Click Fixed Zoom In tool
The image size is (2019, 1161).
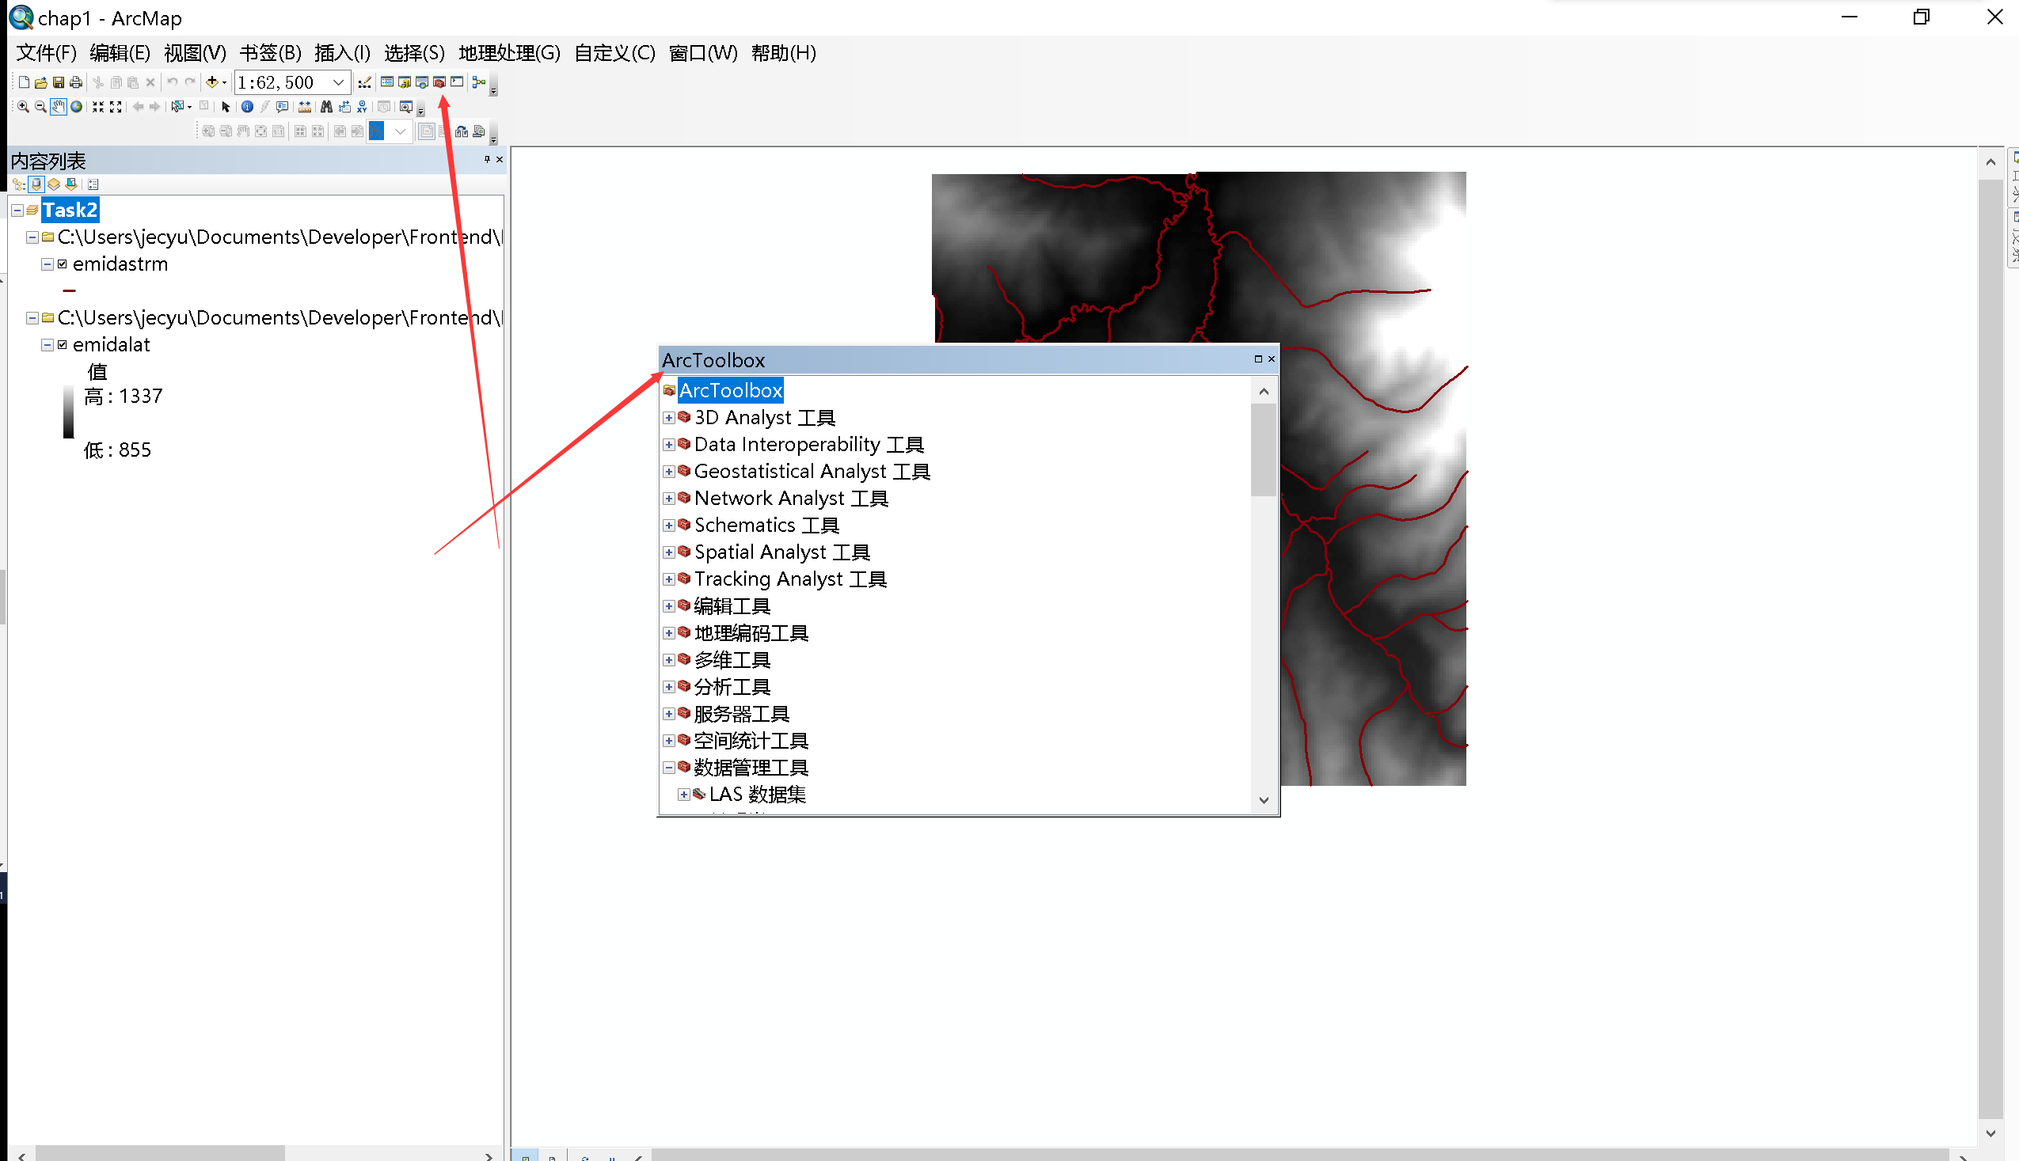point(98,107)
